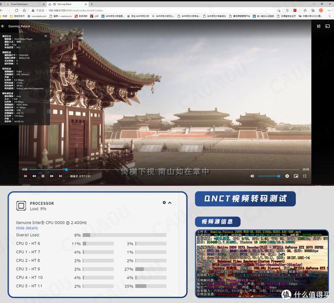Open a new browser tab
Image resolution: width=334 pixels, height=303 pixels.
pyautogui.click(x=92, y=4)
